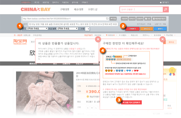
Task: Click the 공지사항 notices link
Action: pyautogui.click(x=75, y=2)
